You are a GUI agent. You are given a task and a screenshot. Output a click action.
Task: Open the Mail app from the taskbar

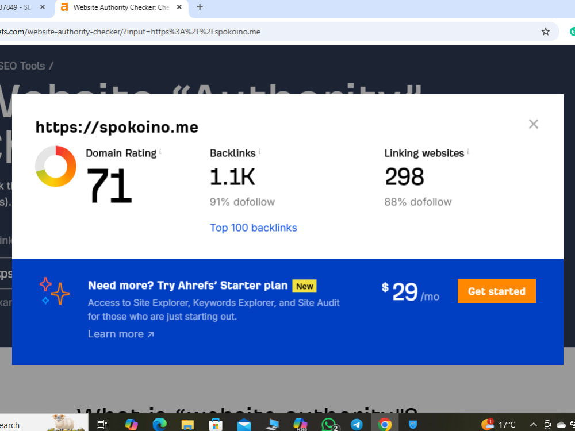(244, 425)
